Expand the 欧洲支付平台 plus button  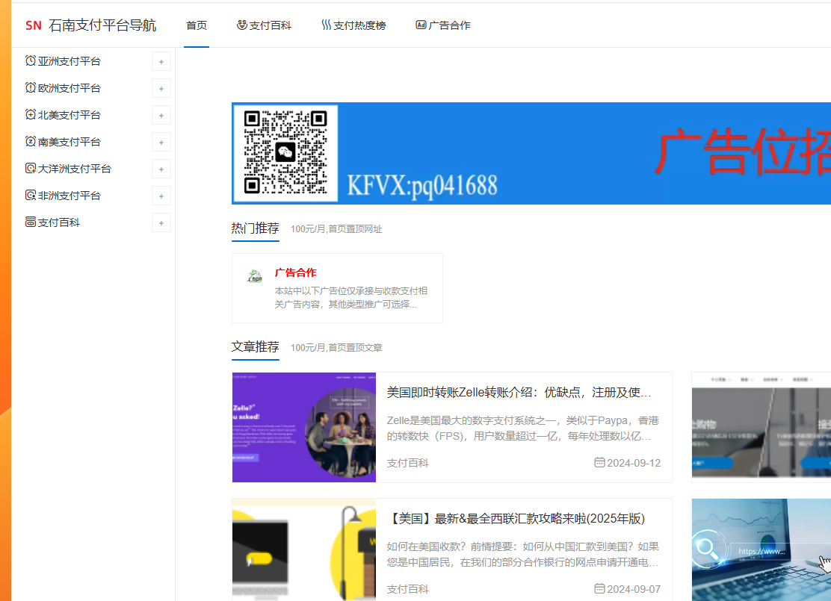pos(161,89)
